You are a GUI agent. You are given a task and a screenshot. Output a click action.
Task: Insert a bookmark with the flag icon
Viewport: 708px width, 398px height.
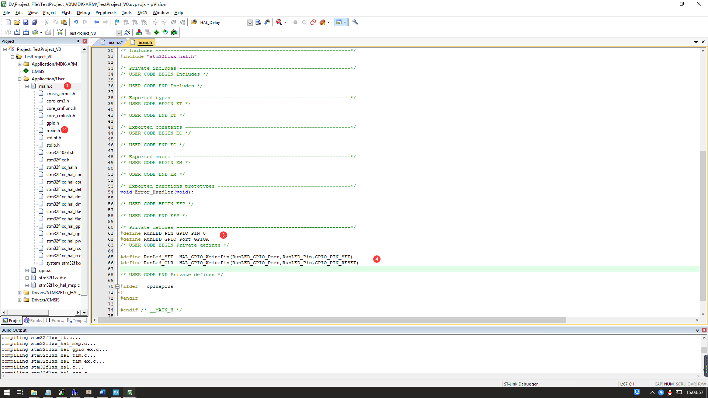pyautogui.click(x=117, y=22)
